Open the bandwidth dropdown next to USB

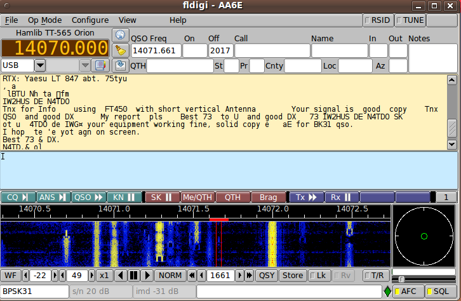85,65
